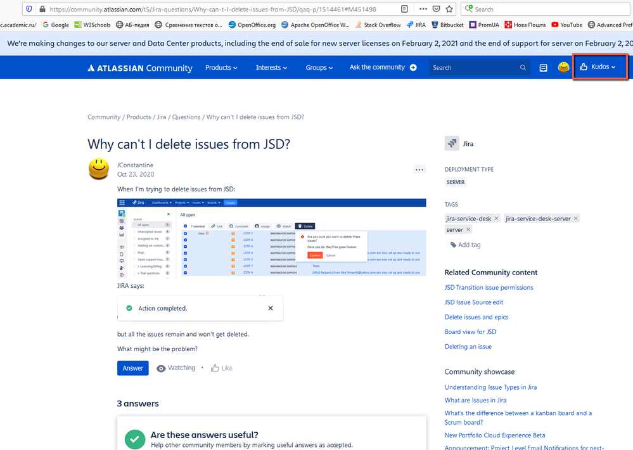Bookmark this page with star icon
This screenshot has width=633, height=450.
coord(449,9)
